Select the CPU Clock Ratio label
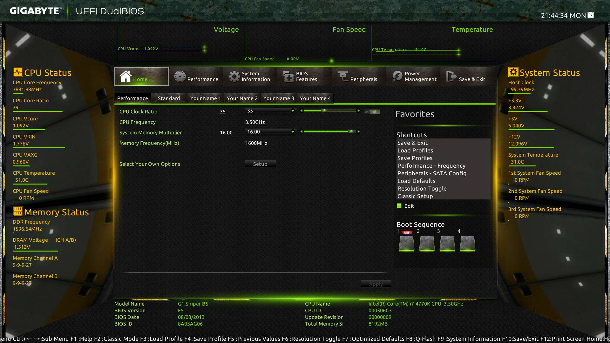610x343 pixels. pyautogui.click(x=138, y=112)
